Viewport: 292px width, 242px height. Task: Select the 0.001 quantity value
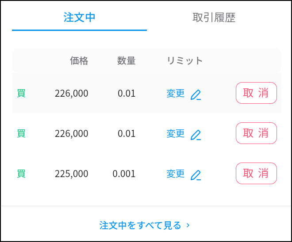[x=124, y=174]
